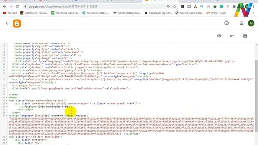This screenshot has width=258, height=145.
Task: Click the google fonts comment line
Action: point(27,85)
